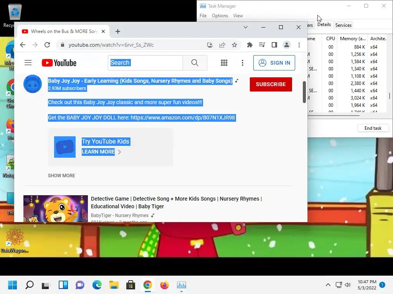Viewport: 393px width, 294px height.
Task: Open YouTube apps grid
Action: [x=224, y=63]
